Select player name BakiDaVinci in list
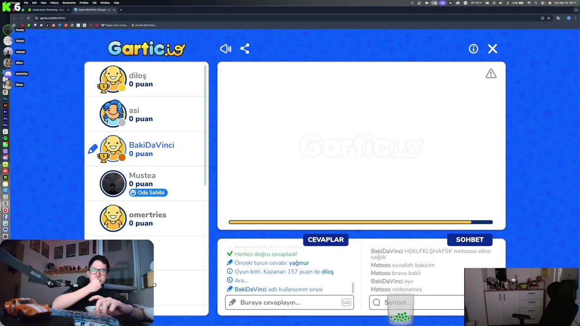The width and height of the screenshot is (580, 326). click(151, 145)
